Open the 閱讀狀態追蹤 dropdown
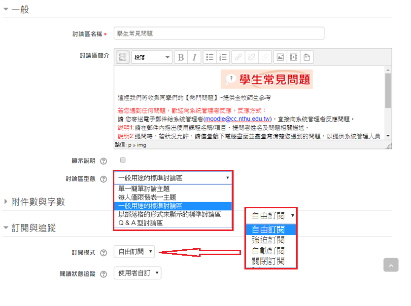The height and width of the screenshot is (306, 411). tap(137, 272)
